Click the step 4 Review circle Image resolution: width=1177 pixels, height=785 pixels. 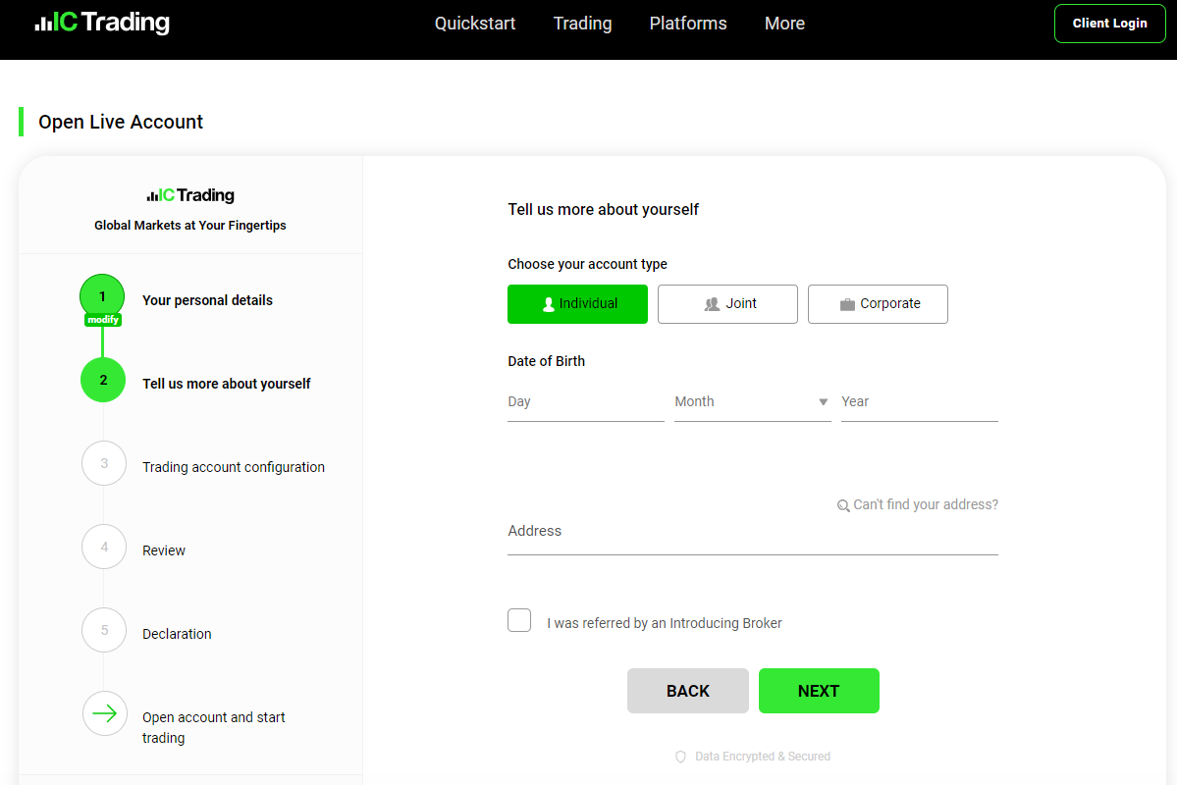pyautogui.click(x=104, y=547)
